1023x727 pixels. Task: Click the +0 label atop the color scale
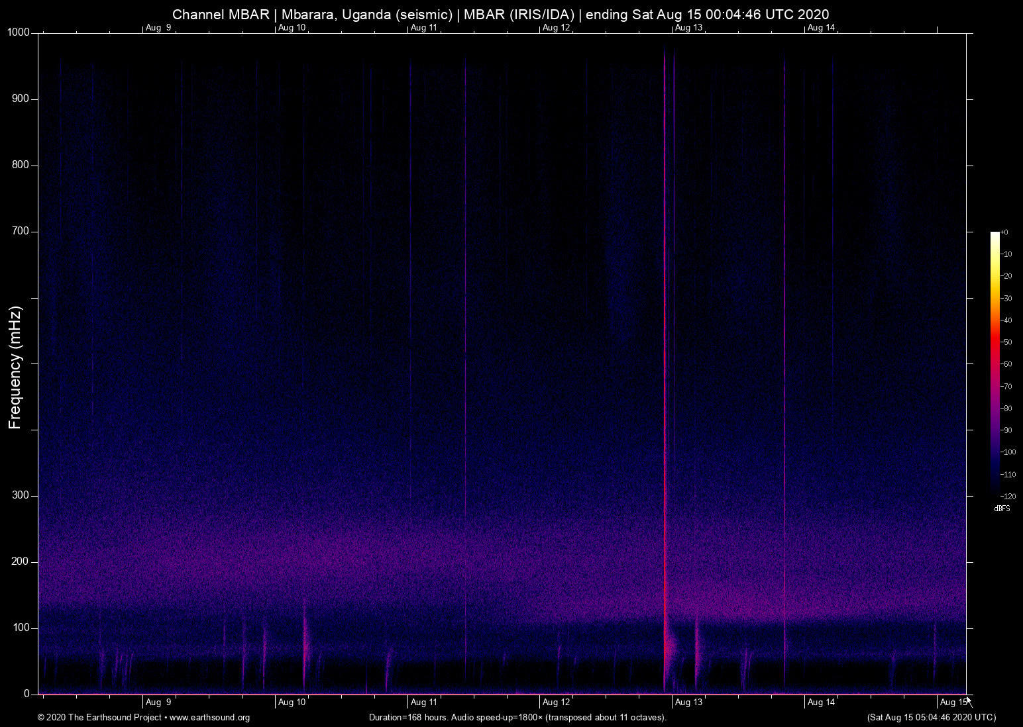(x=1006, y=232)
